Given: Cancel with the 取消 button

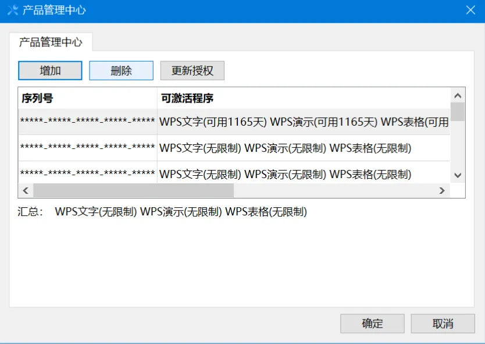Looking at the screenshot, I should click(x=443, y=324).
